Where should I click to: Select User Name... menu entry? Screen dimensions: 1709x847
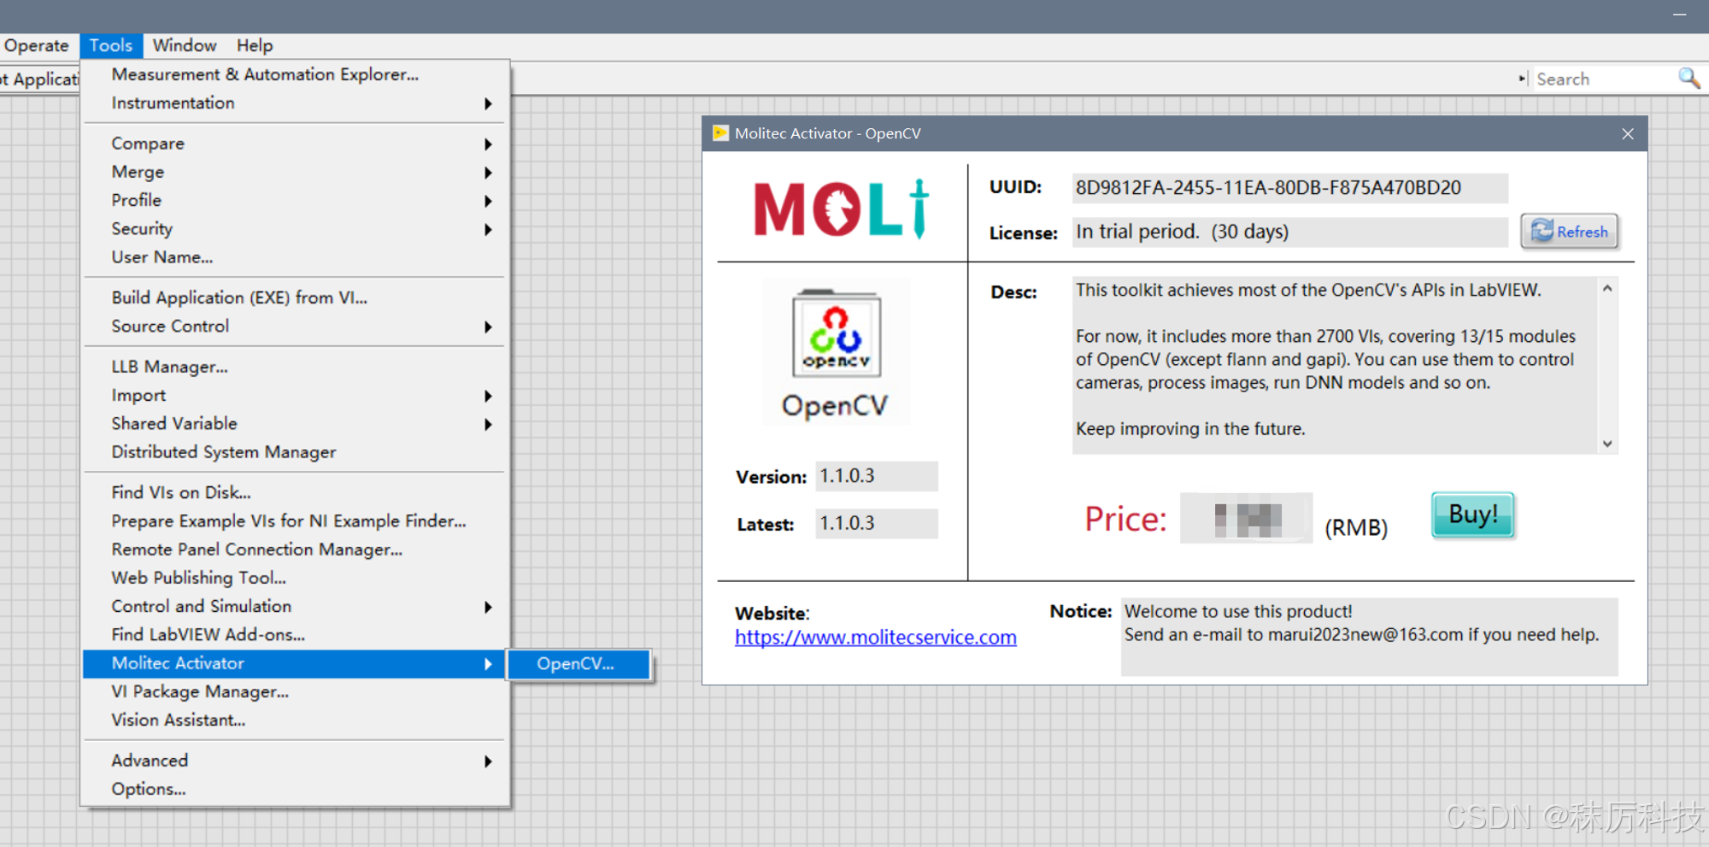pos(296,256)
